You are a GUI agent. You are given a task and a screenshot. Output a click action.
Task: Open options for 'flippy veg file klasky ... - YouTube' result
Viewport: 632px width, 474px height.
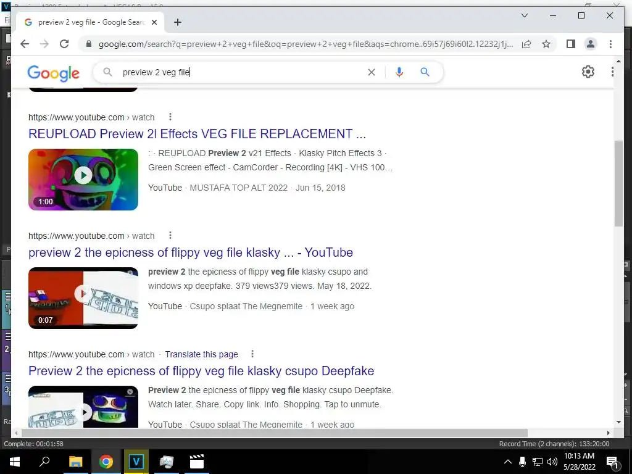(170, 235)
